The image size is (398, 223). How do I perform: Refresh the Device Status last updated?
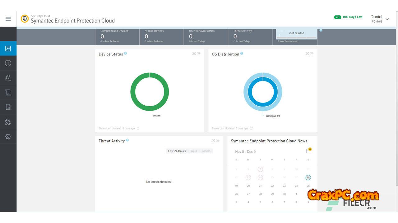138,129
